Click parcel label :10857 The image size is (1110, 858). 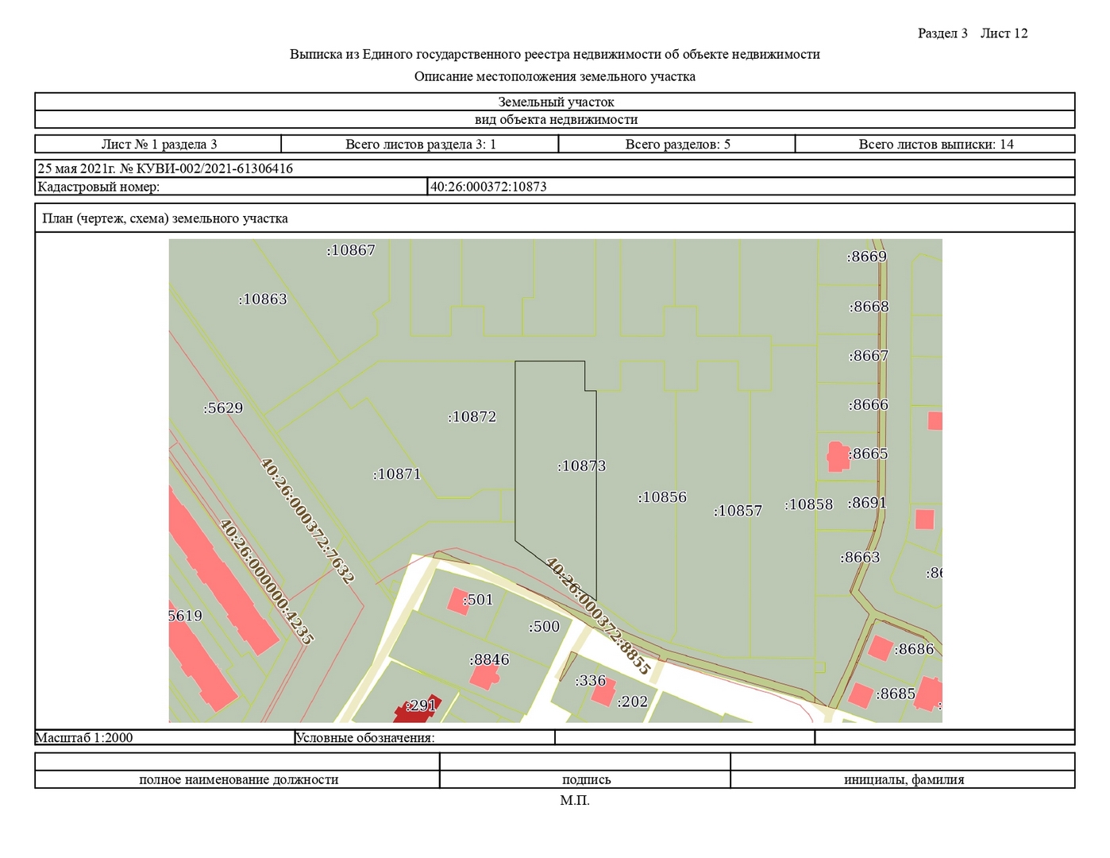tap(738, 511)
